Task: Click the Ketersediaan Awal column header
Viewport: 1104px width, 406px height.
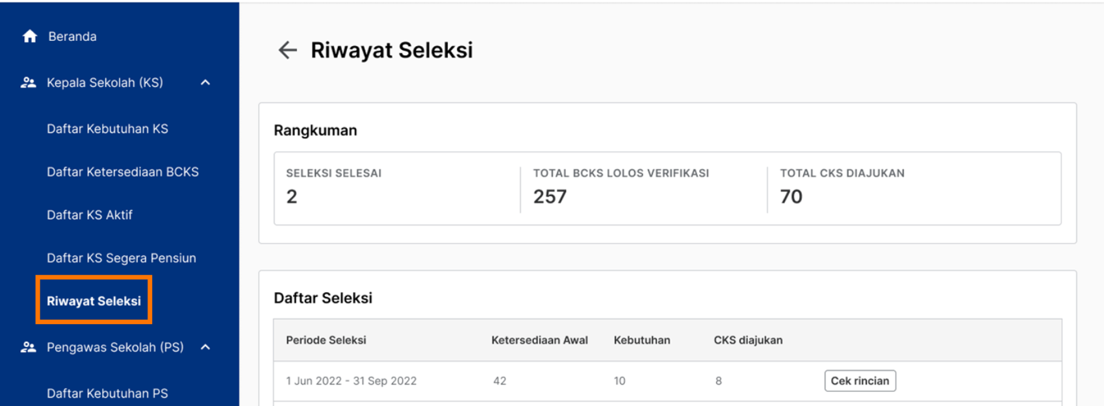Action: point(539,340)
